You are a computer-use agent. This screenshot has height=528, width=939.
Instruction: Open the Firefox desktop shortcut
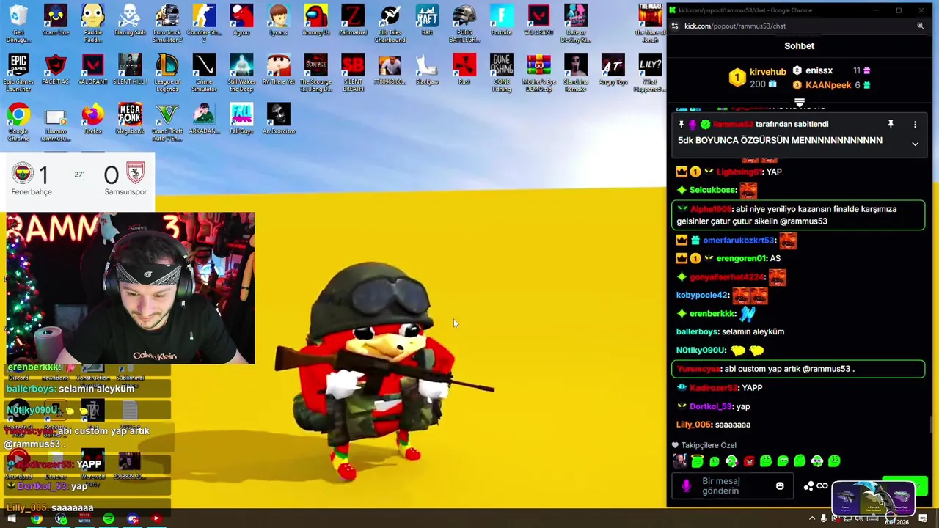(x=92, y=119)
